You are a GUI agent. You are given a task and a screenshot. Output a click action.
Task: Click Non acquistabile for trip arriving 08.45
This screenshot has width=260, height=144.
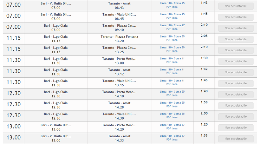[236, 17]
